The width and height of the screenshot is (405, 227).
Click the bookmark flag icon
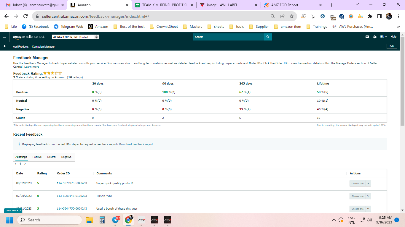point(4,46)
